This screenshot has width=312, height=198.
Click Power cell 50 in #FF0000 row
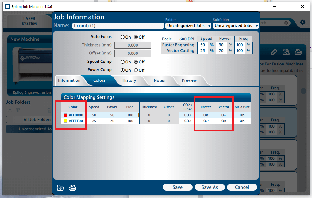[112, 115]
